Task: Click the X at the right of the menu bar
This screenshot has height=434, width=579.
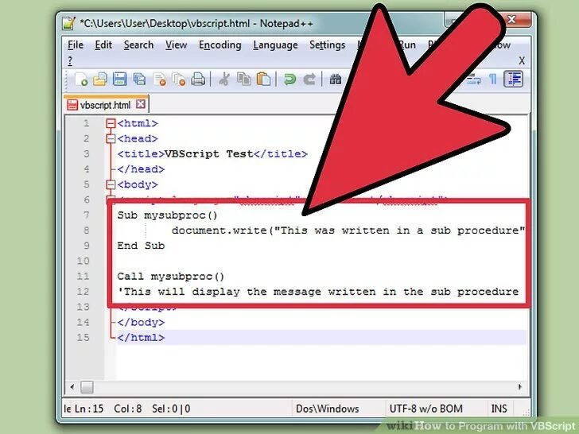Action: point(522,60)
